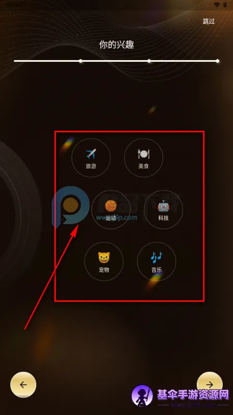The height and width of the screenshot is (415, 233).
Task: Click the last dot ending progress bar
Action: tap(217, 61)
